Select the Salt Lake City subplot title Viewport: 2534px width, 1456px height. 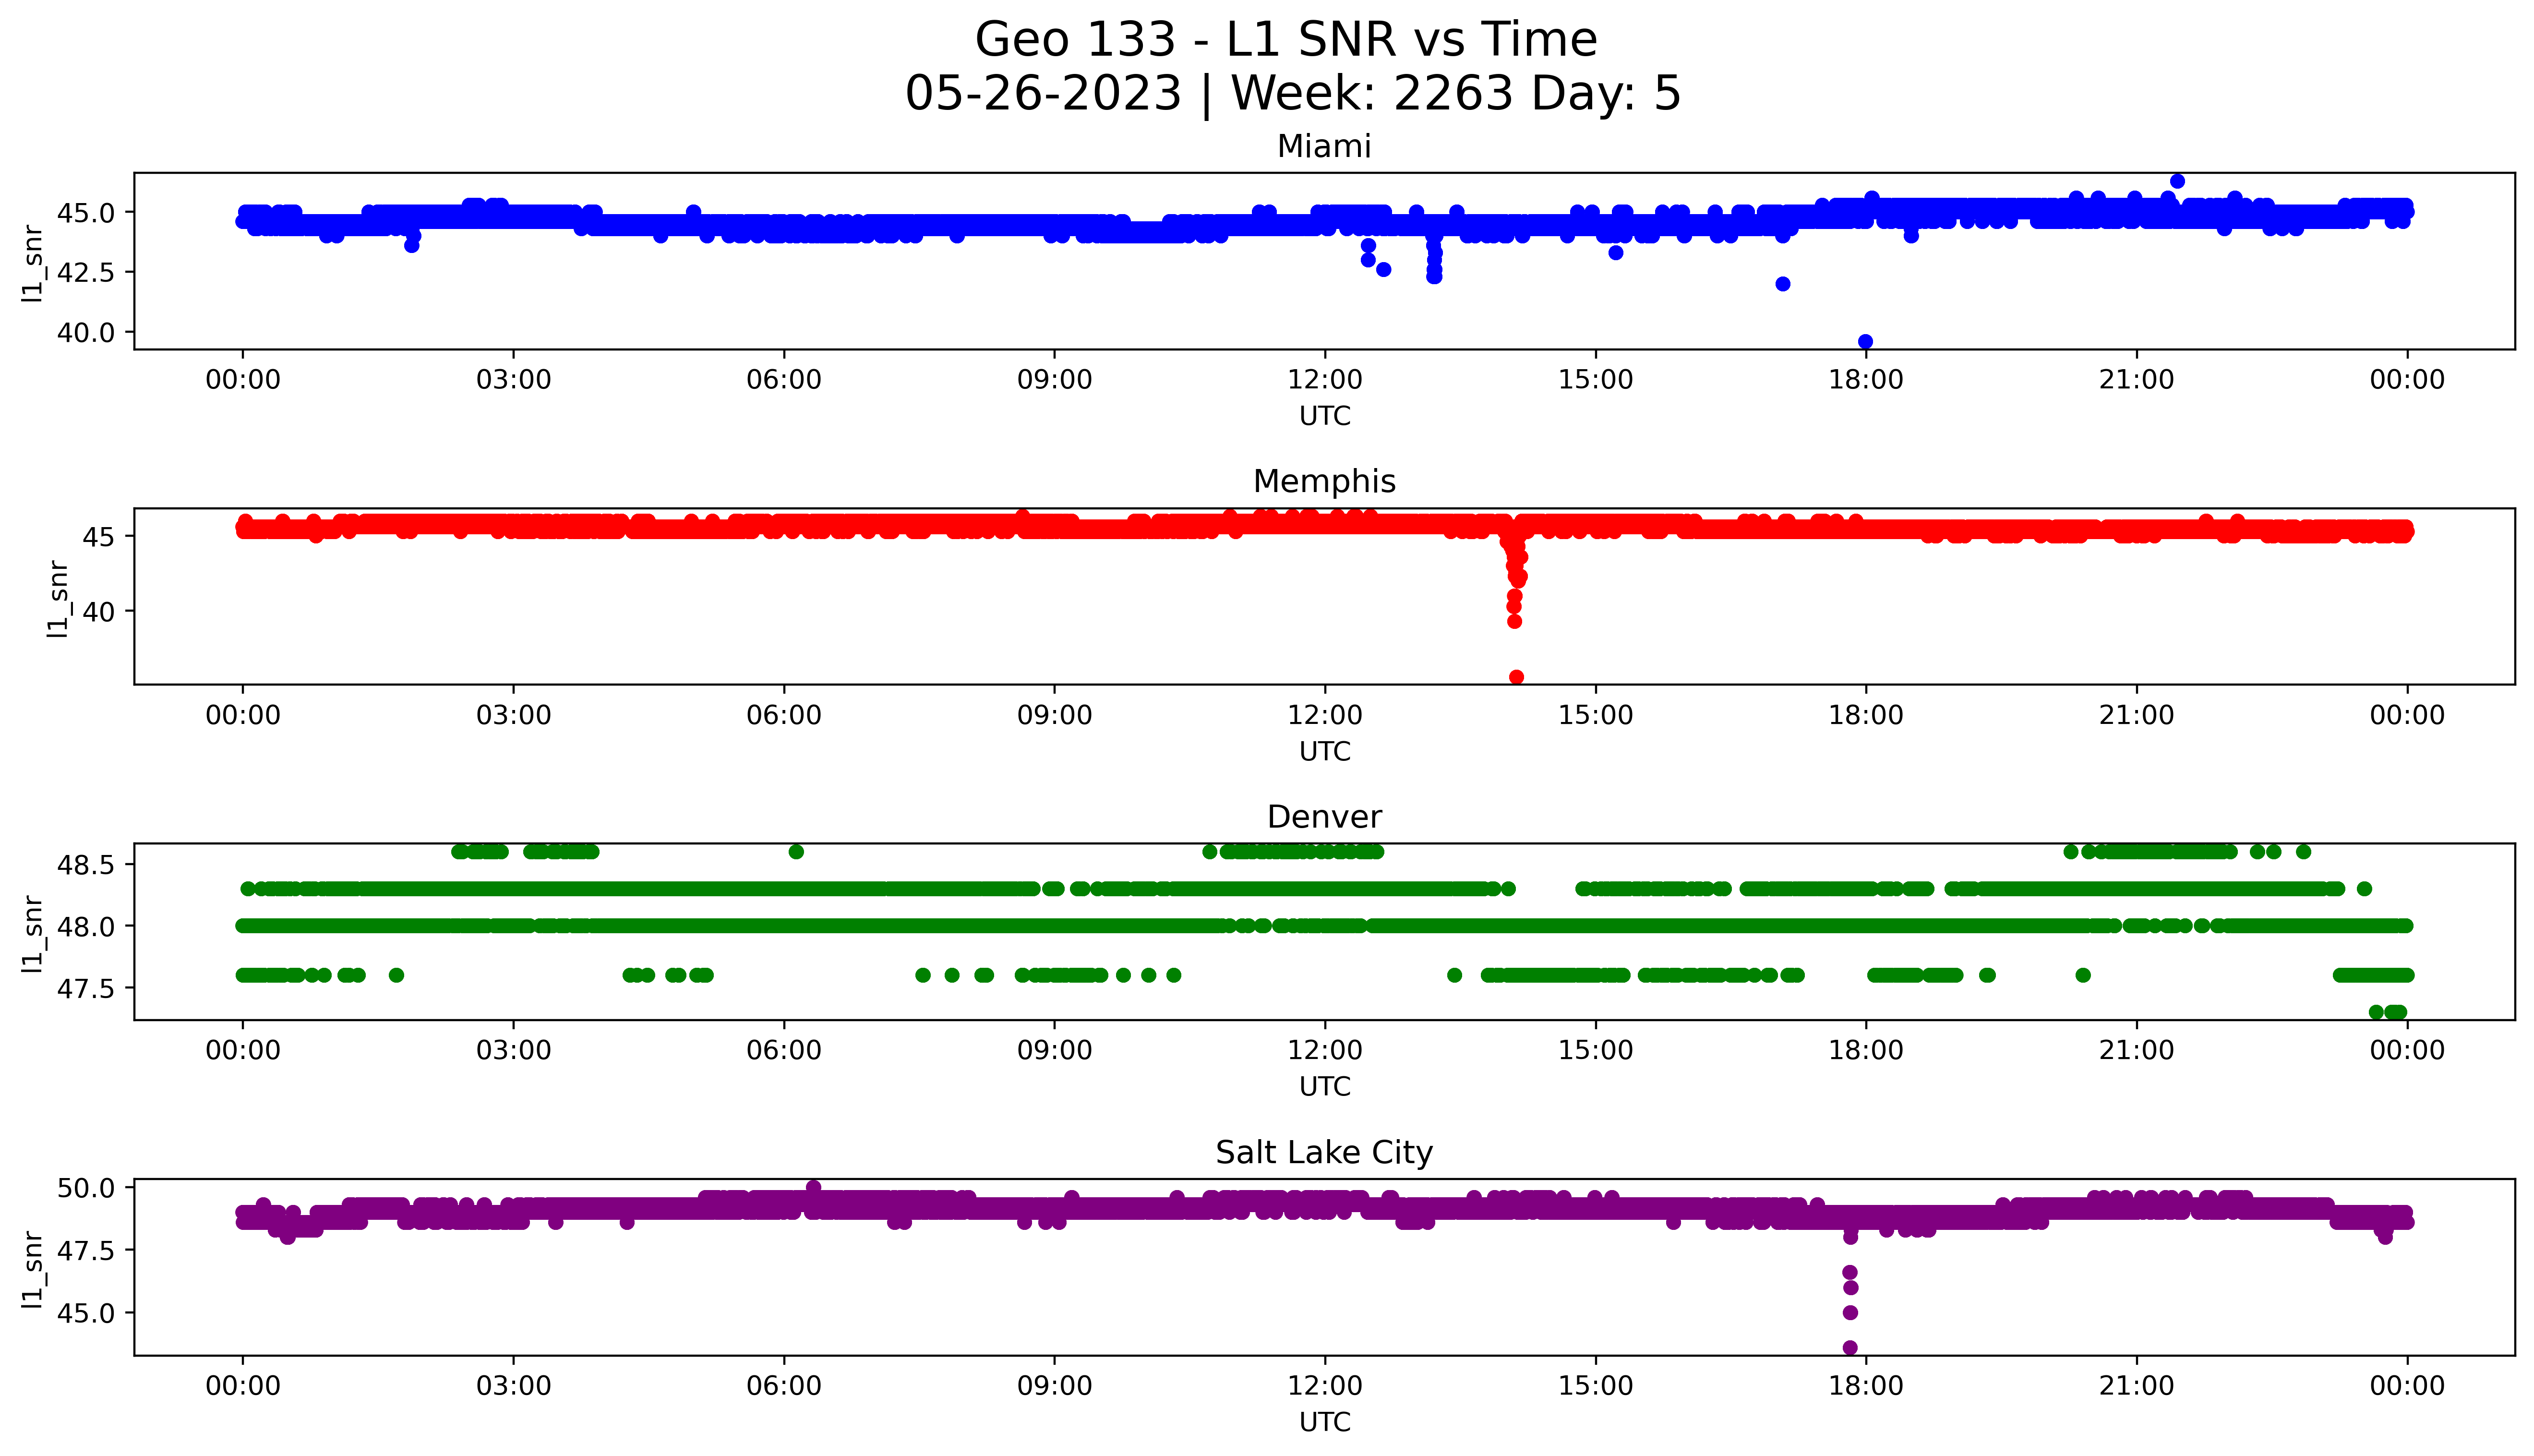[1323, 1153]
